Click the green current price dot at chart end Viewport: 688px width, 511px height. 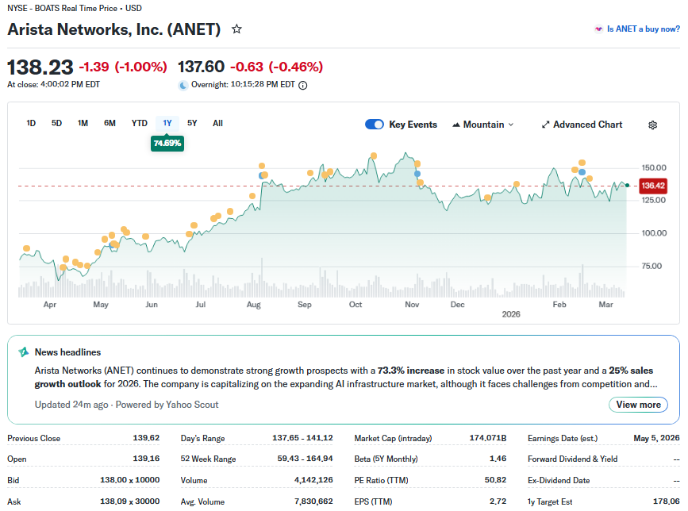coord(628,186)
